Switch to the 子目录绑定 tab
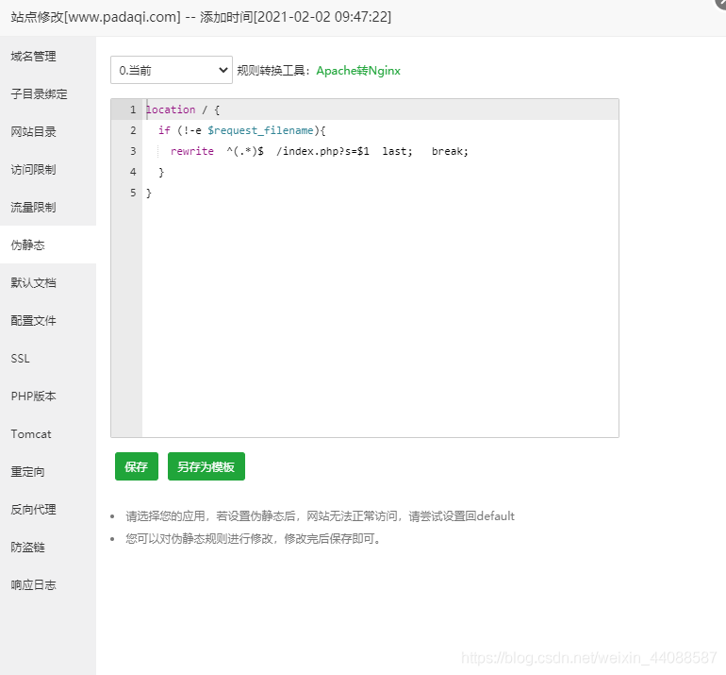Screen dimensions: 726x675 pos(40,94)
